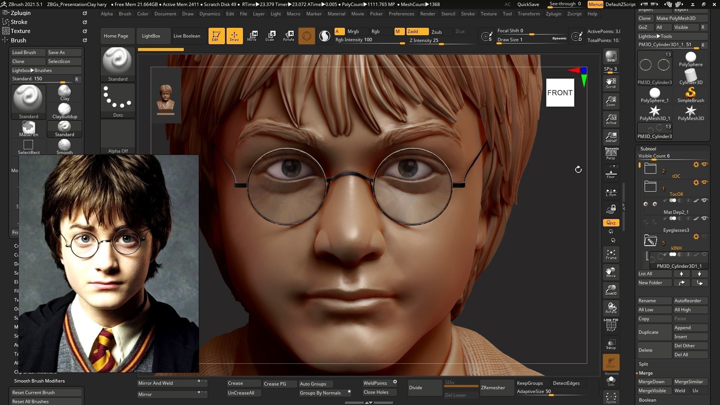Click the Xpose icon

(611, 397)
